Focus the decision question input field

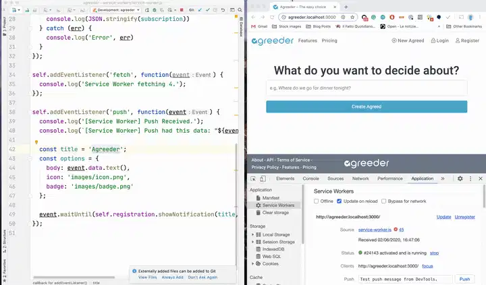coord(367,88)
